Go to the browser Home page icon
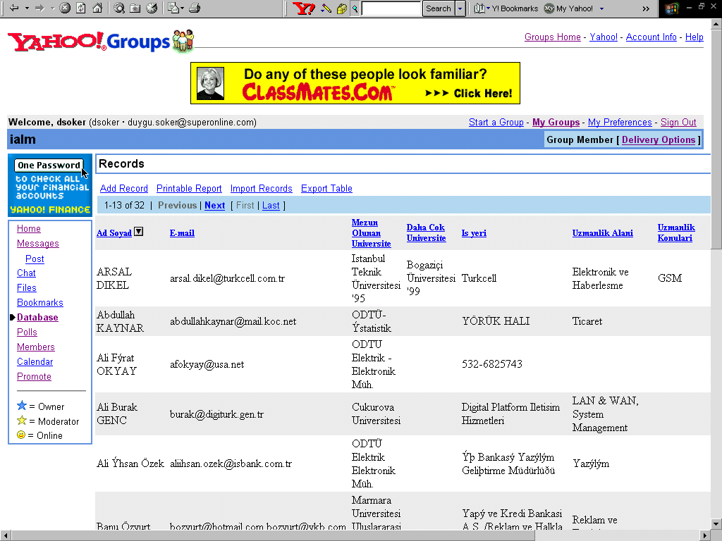 (97, 8)
